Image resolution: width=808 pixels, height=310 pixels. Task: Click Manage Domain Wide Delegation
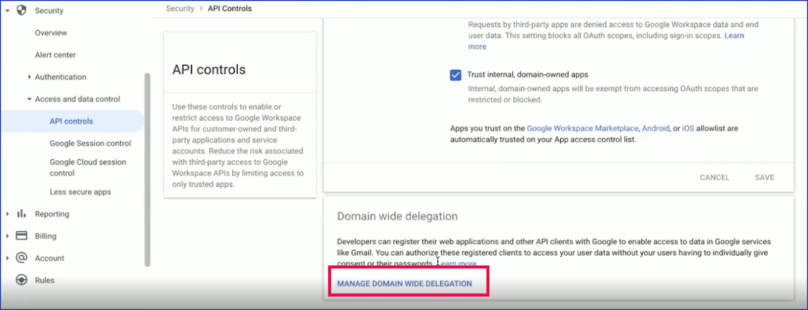[x=405, y=283]
